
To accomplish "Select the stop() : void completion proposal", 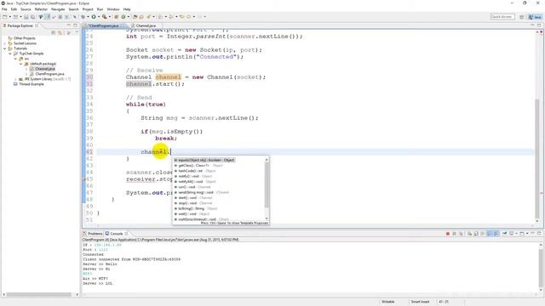I will point(193,203).
